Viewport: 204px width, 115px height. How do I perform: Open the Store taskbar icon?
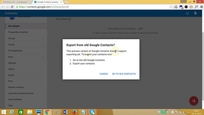pyautogui.click(x=21, y=112)
